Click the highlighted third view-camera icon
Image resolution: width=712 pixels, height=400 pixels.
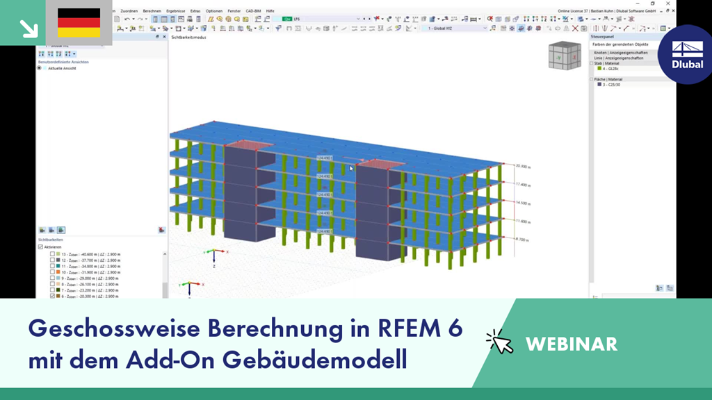click(x=61, y=230)
